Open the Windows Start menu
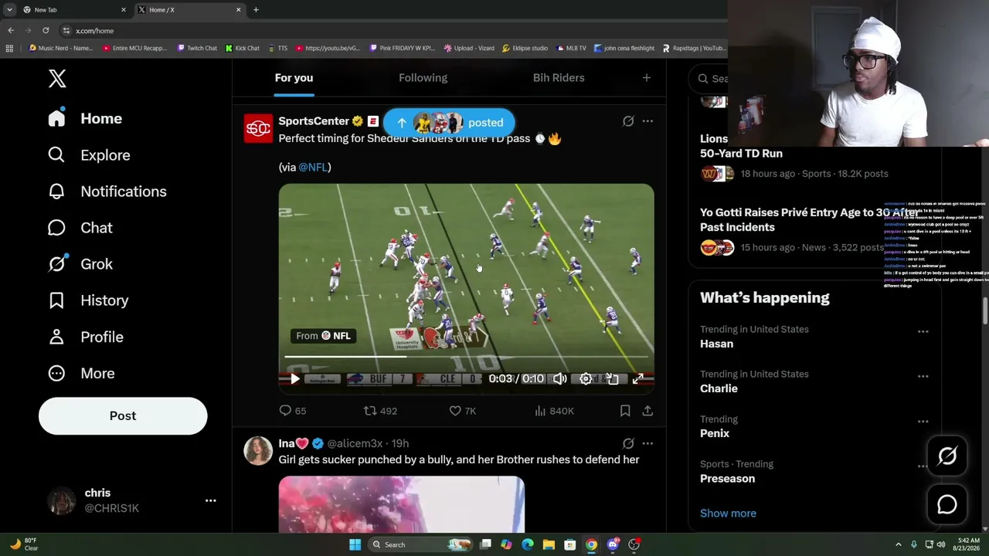Viewport: 989px width, 556px height. click(355, 544)
